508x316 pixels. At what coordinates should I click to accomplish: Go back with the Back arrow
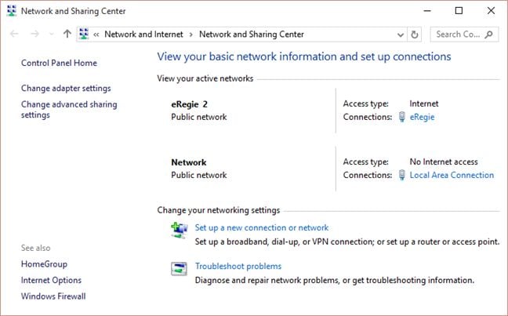pyautogui.click(x=14, y=34)
